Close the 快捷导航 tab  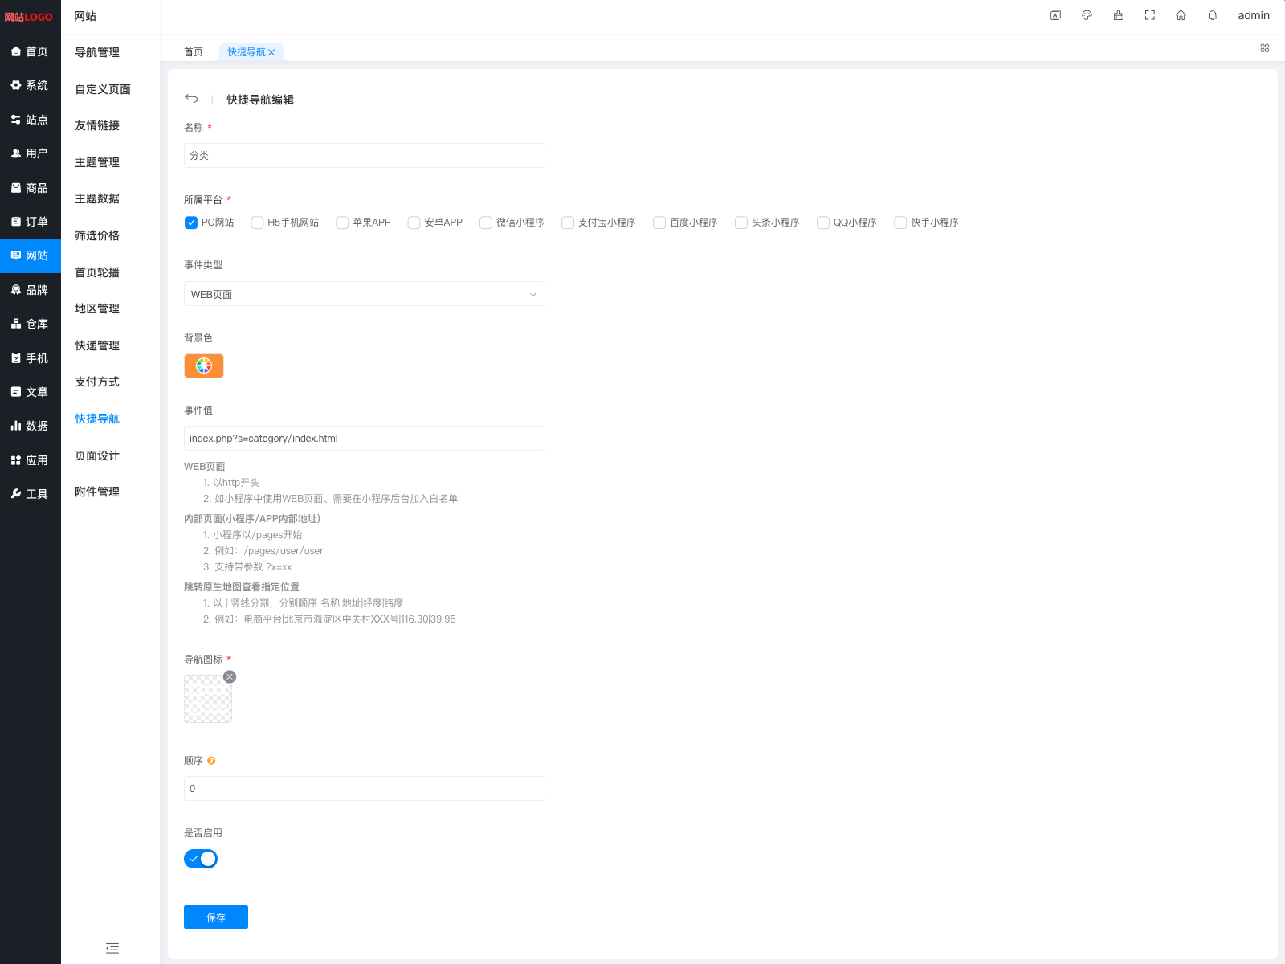[271, 52]
